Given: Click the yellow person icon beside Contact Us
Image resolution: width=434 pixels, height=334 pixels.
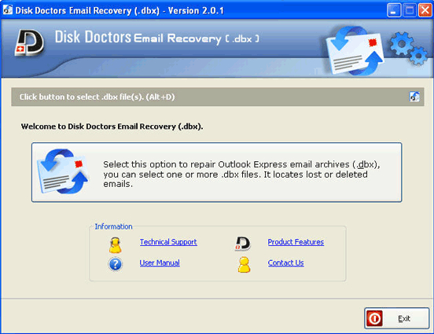Looking at the screenshot, I should pyautogui.click(x=244, y=265).
